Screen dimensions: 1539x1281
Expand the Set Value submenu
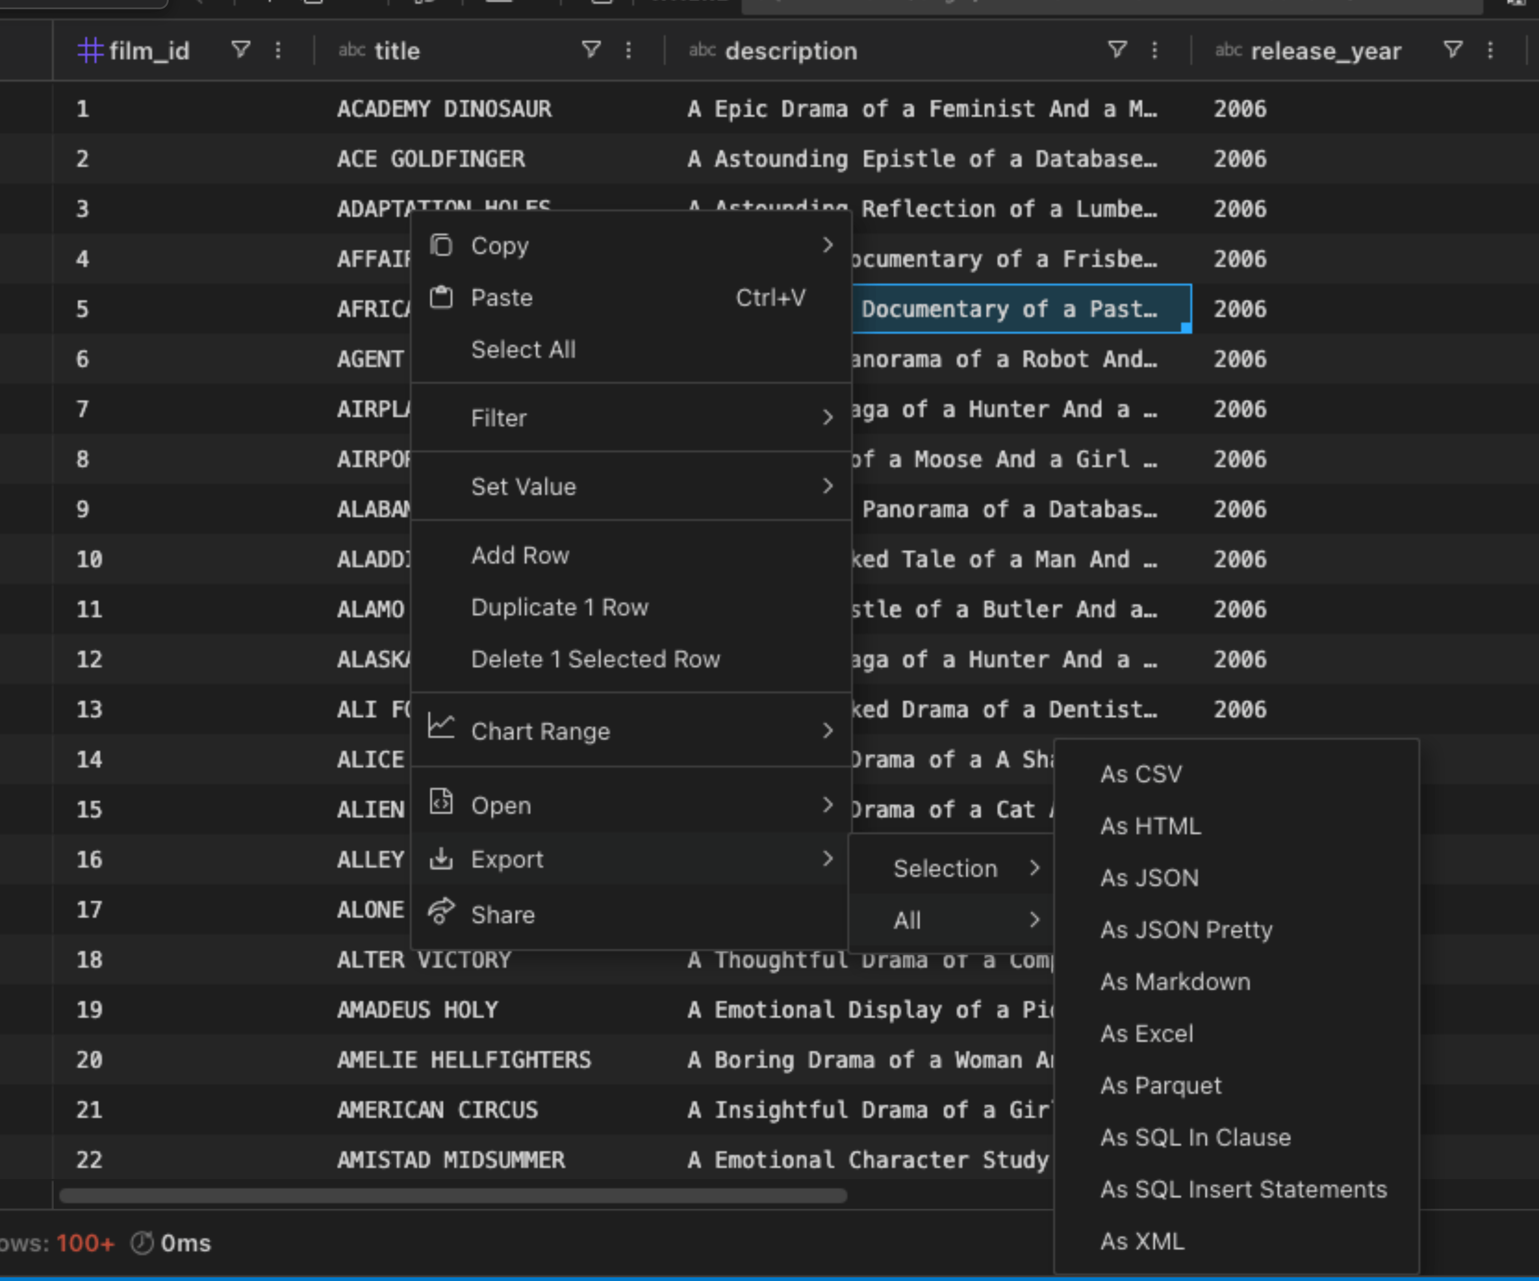(x=523, y=486)
